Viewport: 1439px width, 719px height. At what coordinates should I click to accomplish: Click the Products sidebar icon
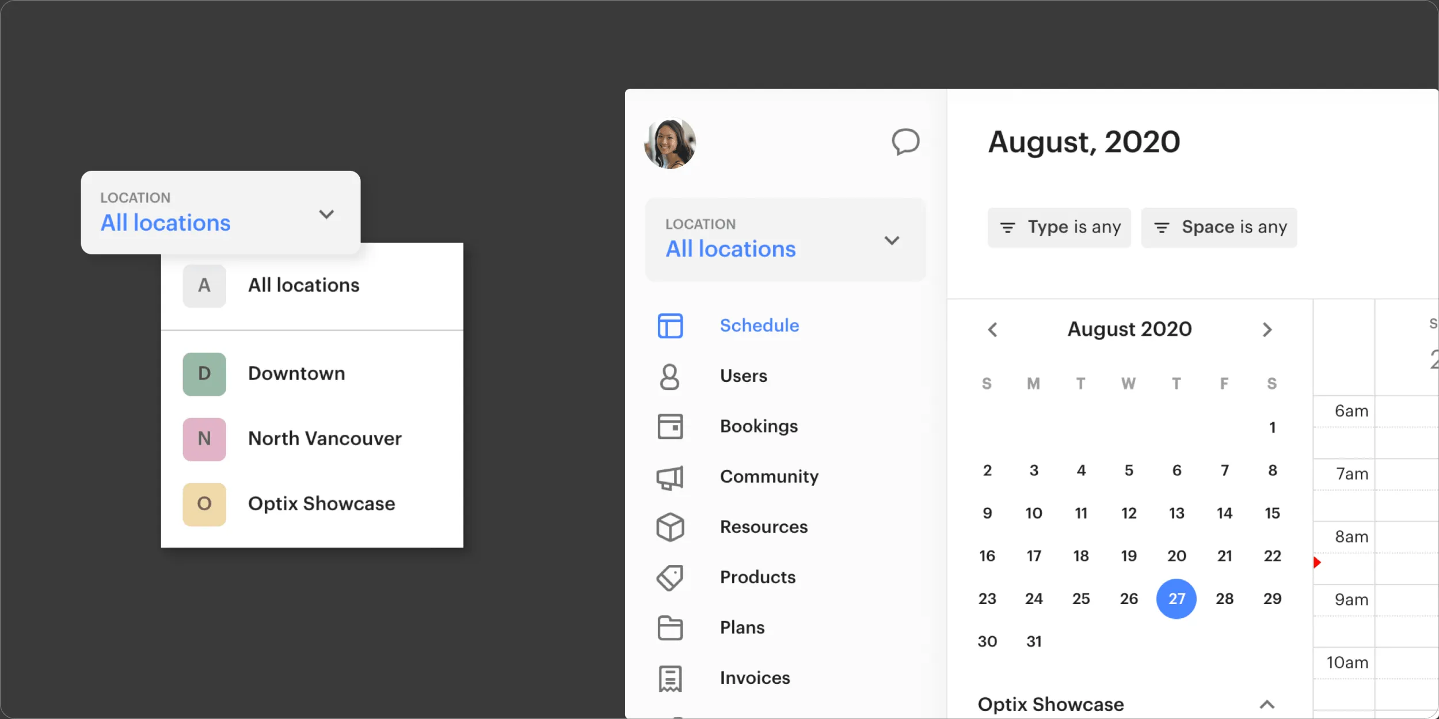click(x=669, y=576)
